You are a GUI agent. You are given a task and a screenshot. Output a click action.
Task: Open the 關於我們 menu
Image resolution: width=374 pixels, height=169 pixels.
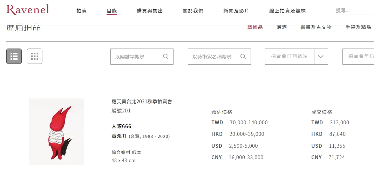pyautogui.click(x=193, y=11)
